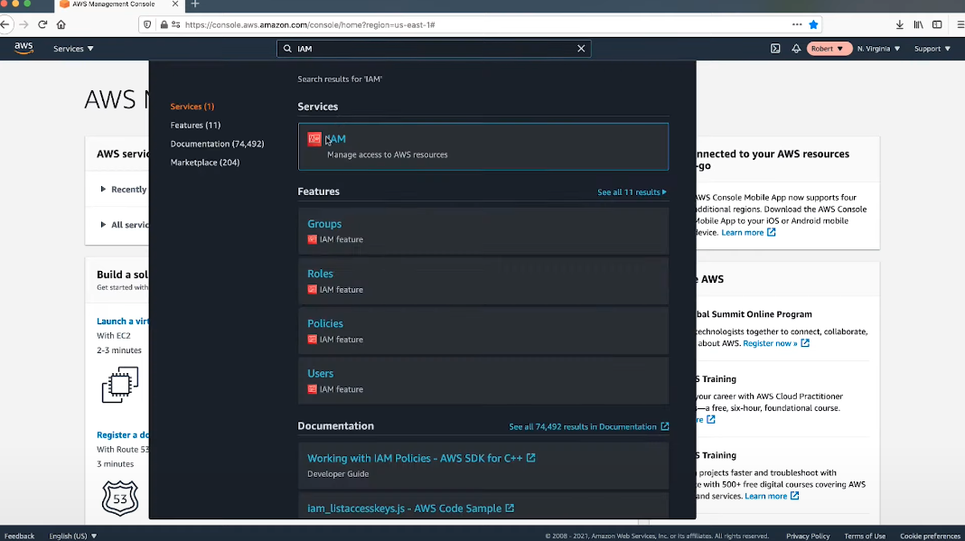Image resolution: width=965 pixels, height=541 pixels.
Task: Open the Services dropdown menu
Action: click(73, 49)
